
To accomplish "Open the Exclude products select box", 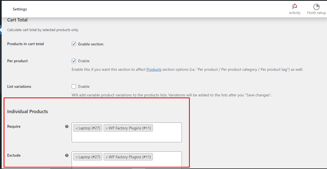I will (x=127, y=160).
